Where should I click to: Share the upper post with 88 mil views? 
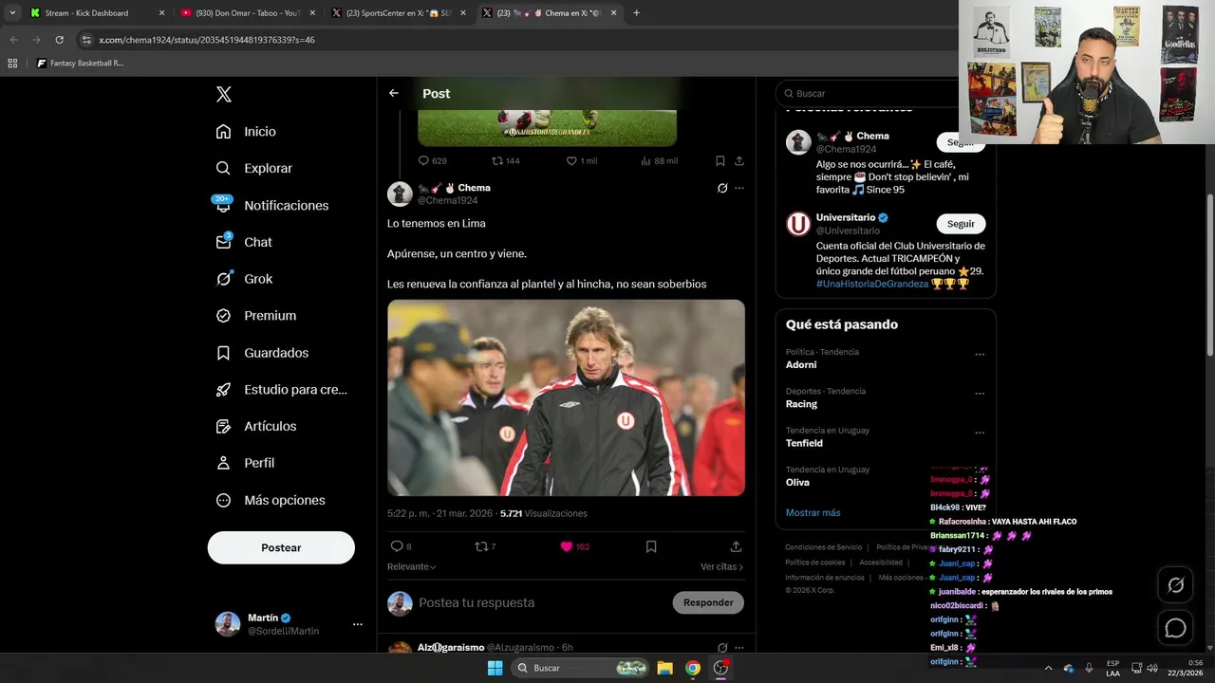[x=739, y=161]
